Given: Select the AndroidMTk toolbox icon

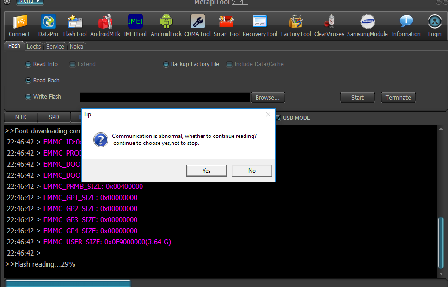Looking at the screenshot, I should [105, 22].
